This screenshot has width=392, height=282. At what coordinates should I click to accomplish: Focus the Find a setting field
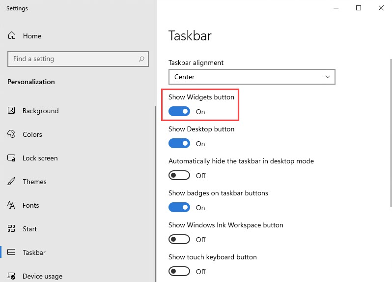[x=78, y=59]
